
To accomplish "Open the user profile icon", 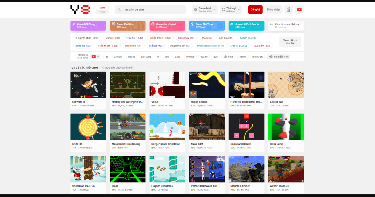I will click(289, 9).
